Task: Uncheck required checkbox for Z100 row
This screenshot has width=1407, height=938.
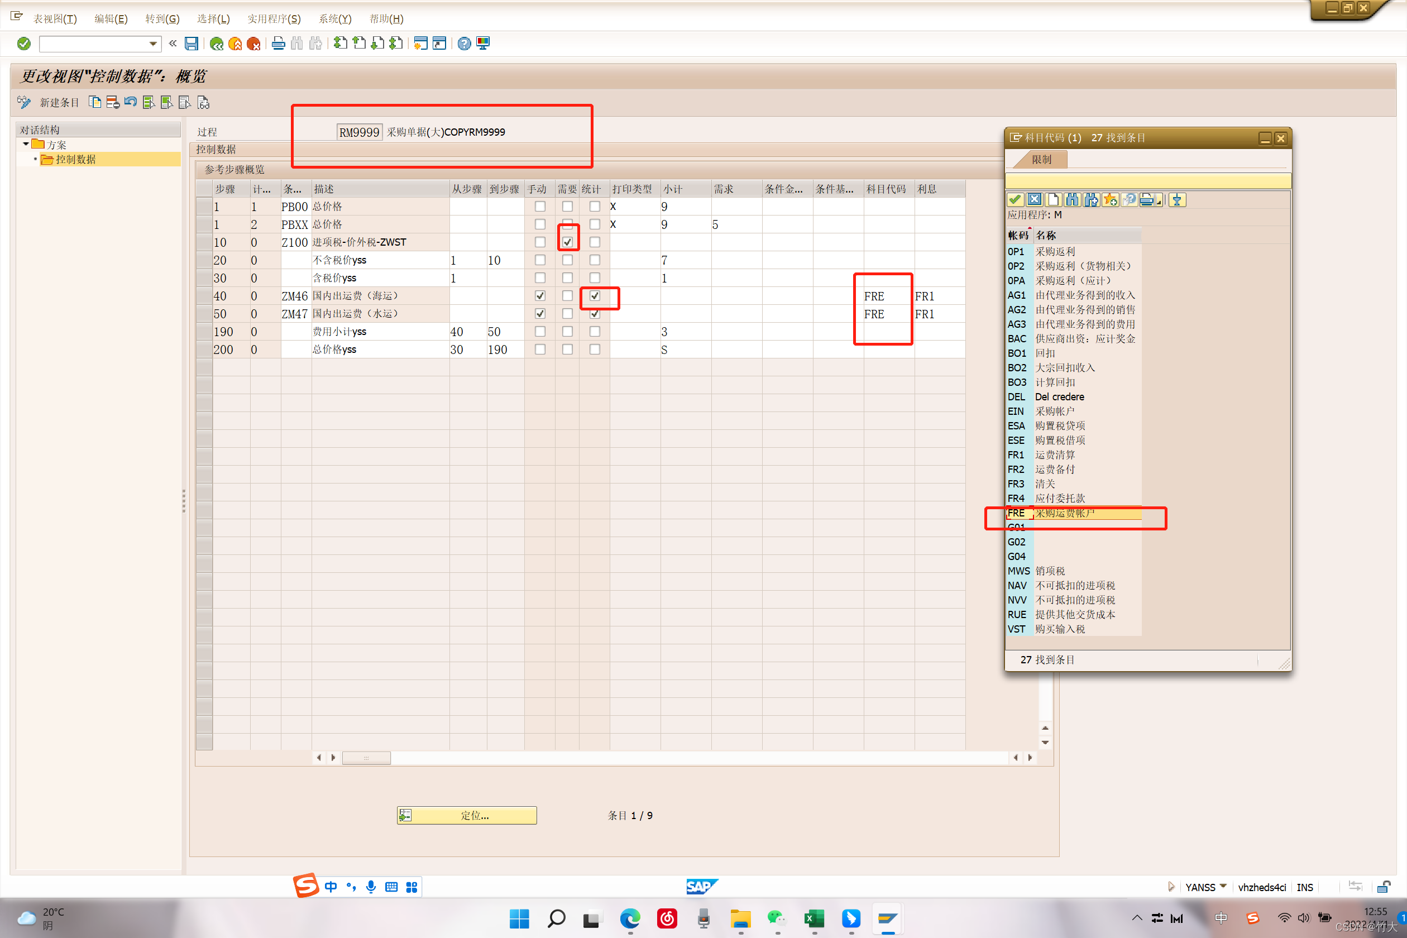Action: click(x=567, y=242)
